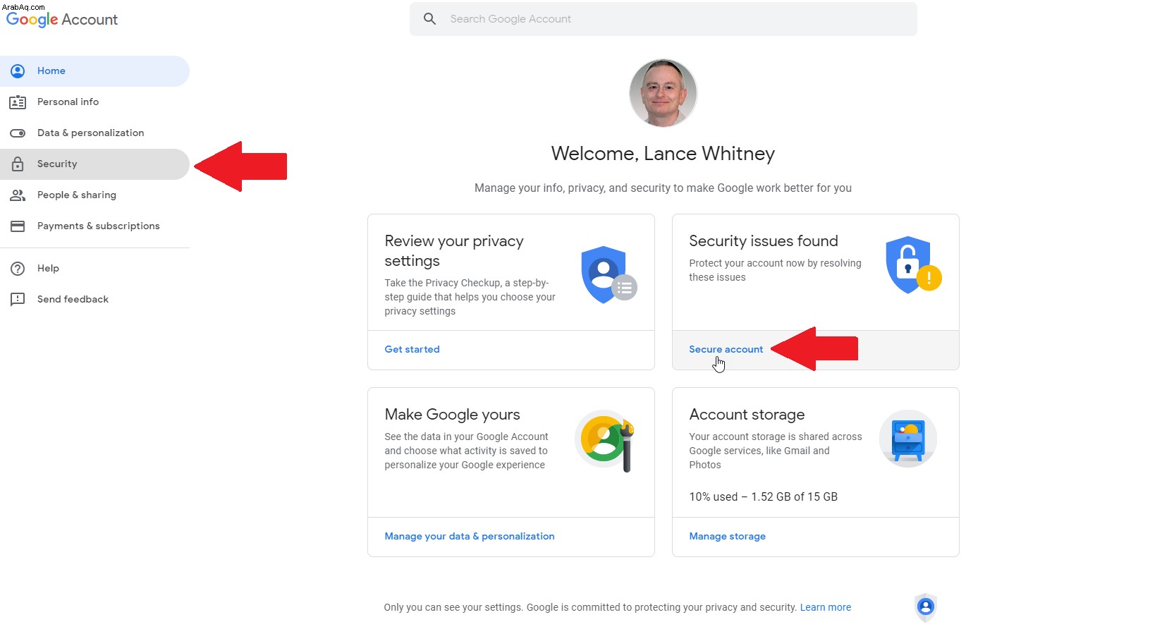Click the Data & personalization toggle icon

[18, 133]
